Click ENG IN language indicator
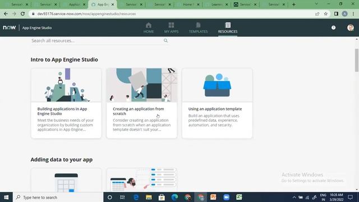This screenshot has width=359, height=202. click(323, 197)
